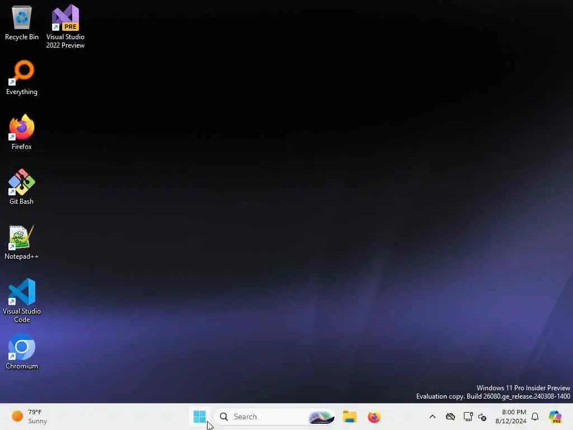The height and width of the screenshot is (430, 573).
Task: Open the network status tray icon
Action: point(468,417)
